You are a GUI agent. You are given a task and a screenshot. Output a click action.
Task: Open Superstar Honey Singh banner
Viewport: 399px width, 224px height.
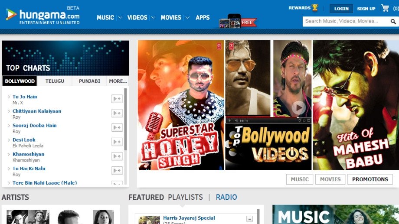pyautogui.click(x=181, y=105)
